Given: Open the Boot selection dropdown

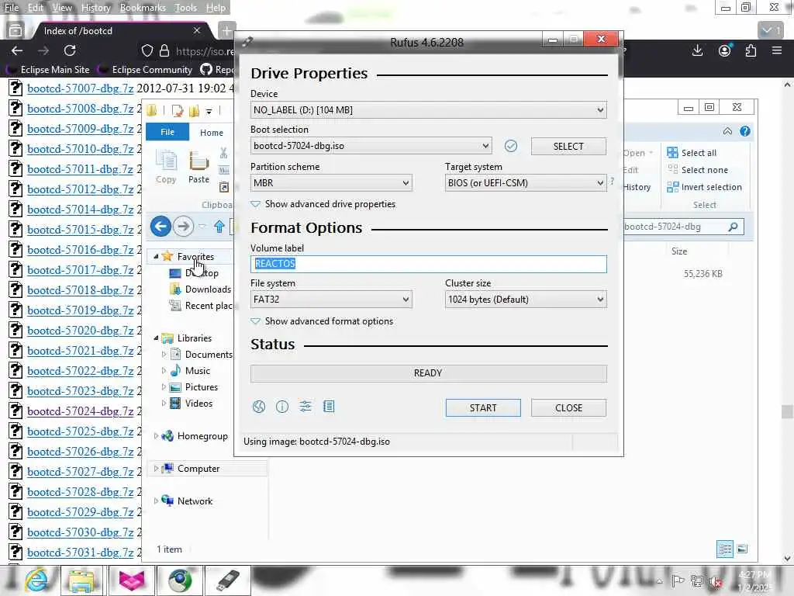Looking at the screenshot, I should coord(371,146).
